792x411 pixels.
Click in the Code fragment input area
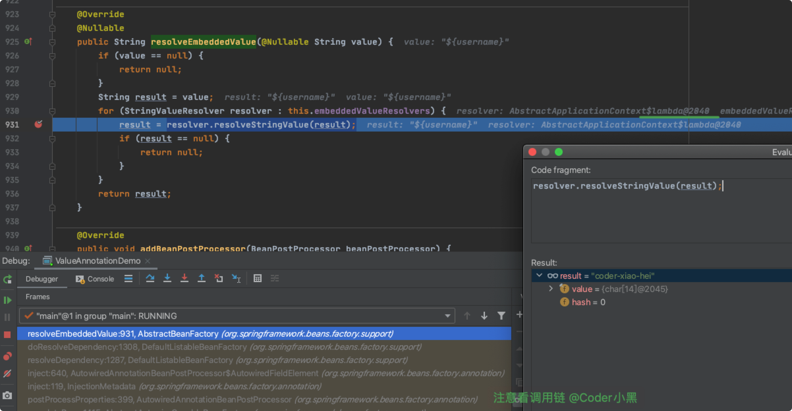tap(662, 211)
